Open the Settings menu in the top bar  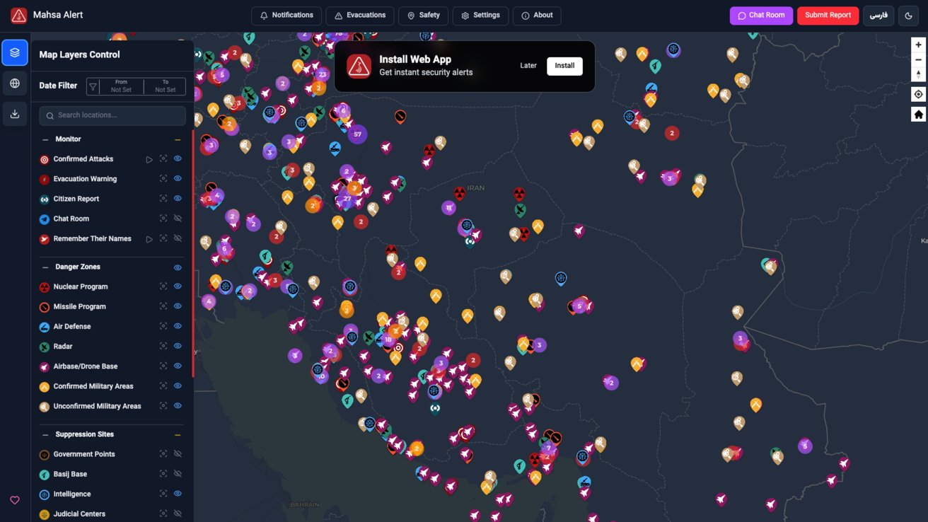coord(480,15)
